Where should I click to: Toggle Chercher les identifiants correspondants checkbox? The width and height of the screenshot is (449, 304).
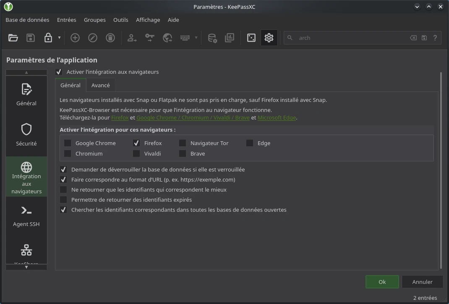coord(63,210)
